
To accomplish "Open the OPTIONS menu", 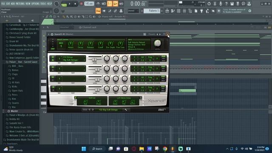I will [35, 3].
